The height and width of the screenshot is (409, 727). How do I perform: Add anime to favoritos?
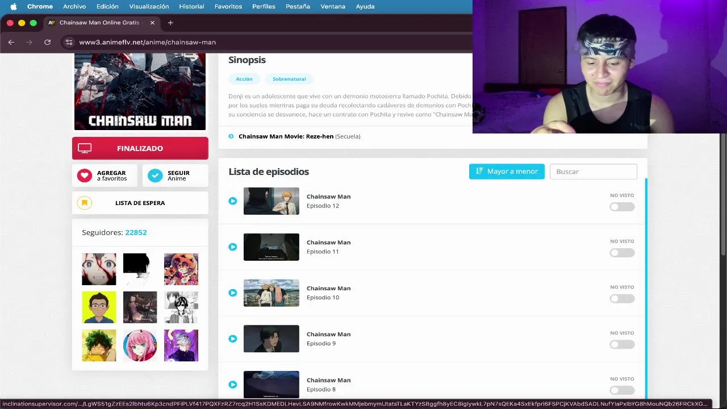tap(105, 176)
